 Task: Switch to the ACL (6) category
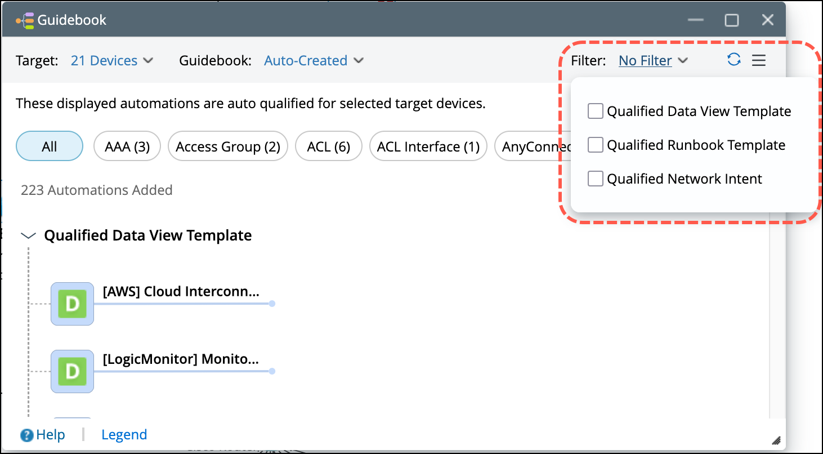[x=329, y=147]
